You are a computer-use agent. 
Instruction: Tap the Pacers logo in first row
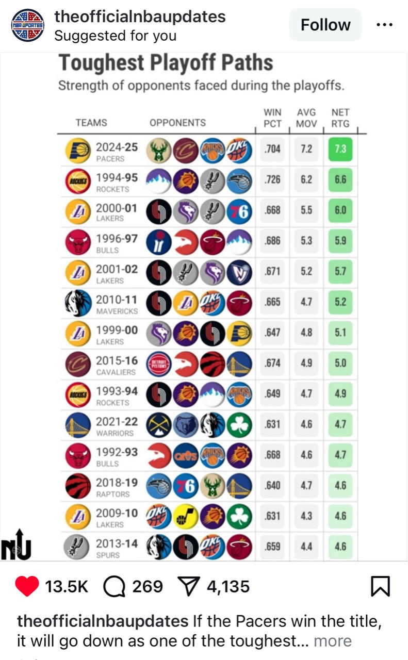pos(78,151)
